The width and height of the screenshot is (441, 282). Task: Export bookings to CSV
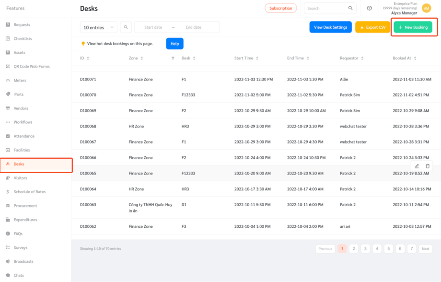372,27
